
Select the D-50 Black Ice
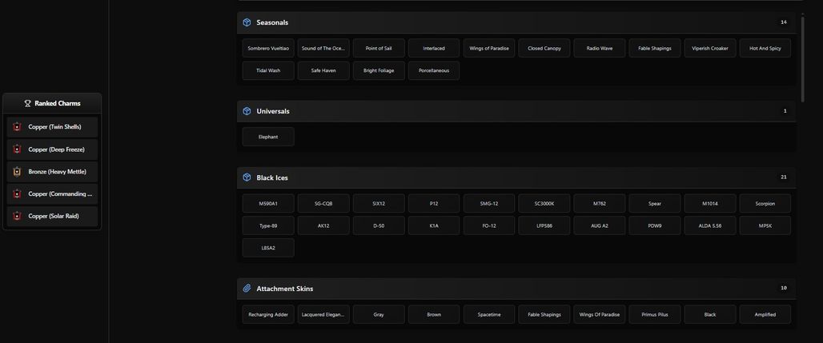[x=379, y=225]
